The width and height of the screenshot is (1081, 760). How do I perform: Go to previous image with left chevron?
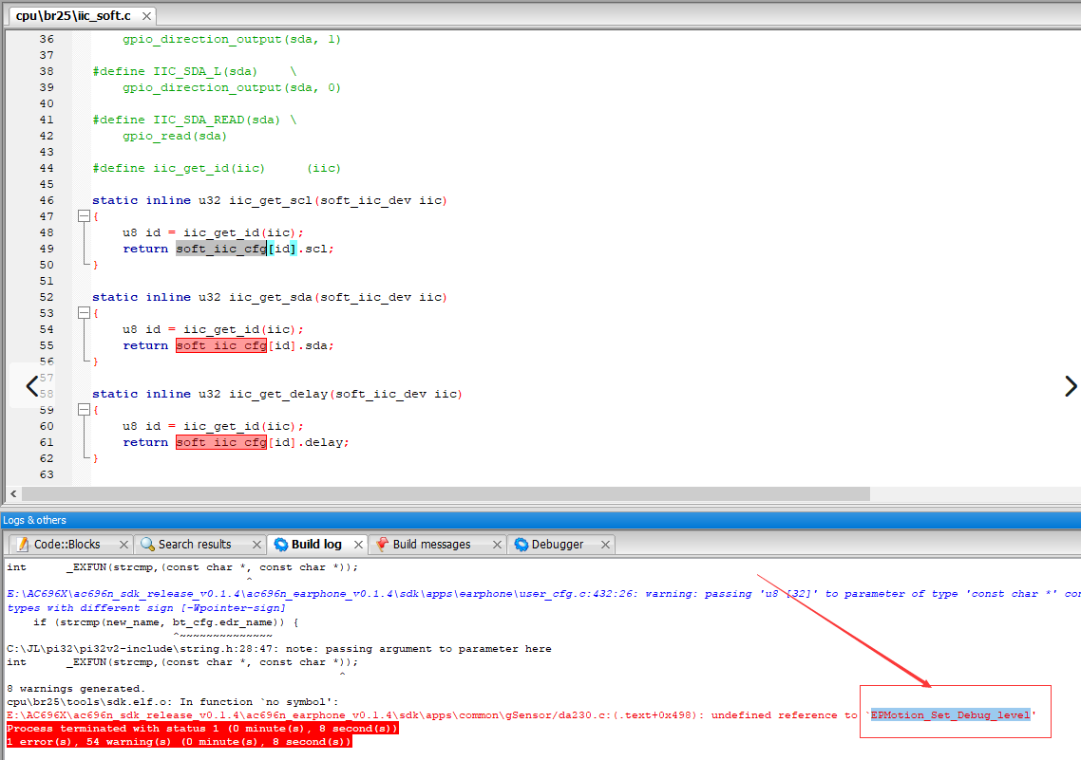tap(31, 385)
